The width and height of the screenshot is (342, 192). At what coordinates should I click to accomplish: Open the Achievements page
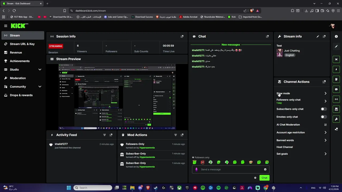coord(23,61)
